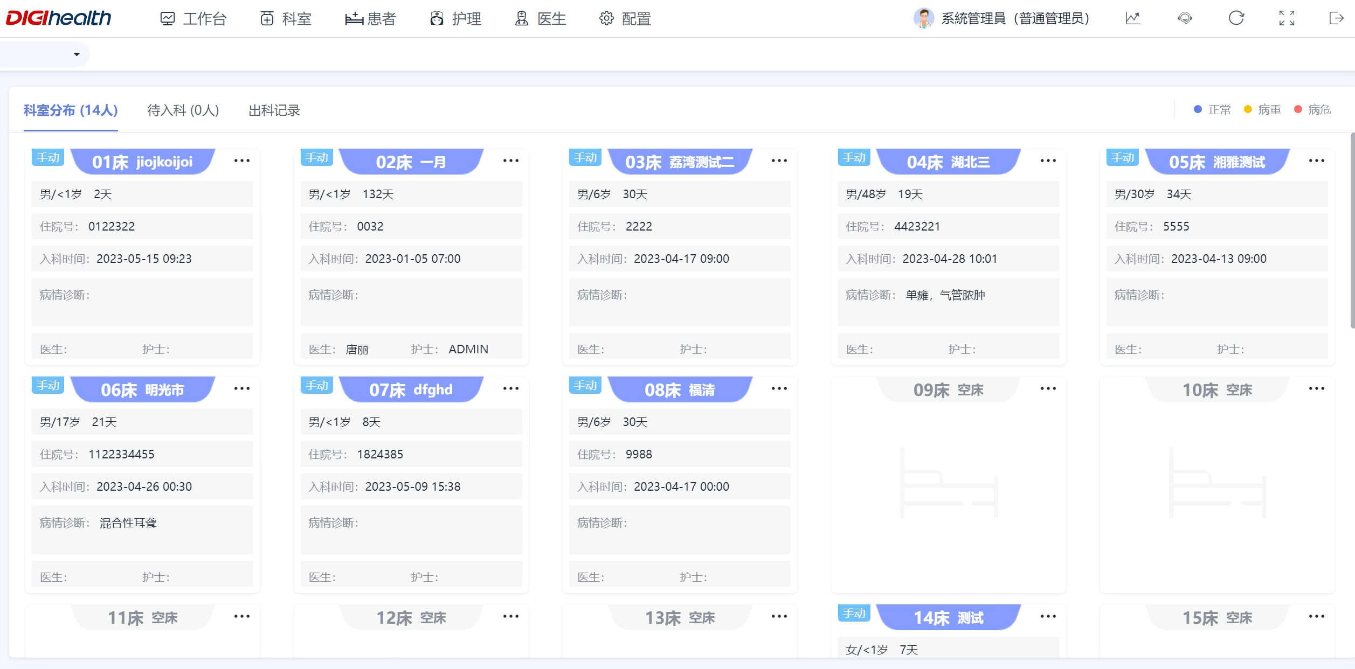Open more options for 13床 空床

click(x=779, y=616)
